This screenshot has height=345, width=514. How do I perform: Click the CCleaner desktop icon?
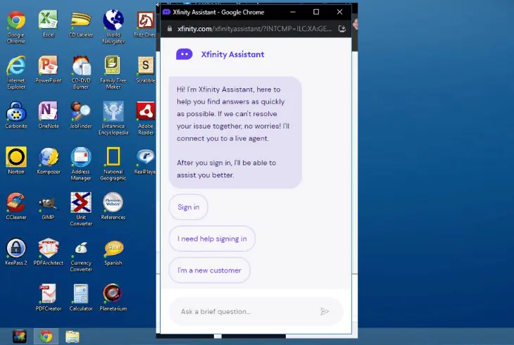(16, 206)
